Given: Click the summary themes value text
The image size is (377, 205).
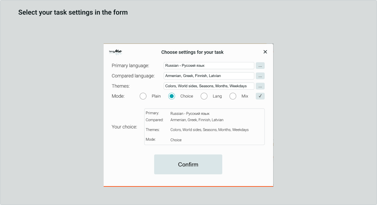Looking at the screenshot, I should click(210, 130).
